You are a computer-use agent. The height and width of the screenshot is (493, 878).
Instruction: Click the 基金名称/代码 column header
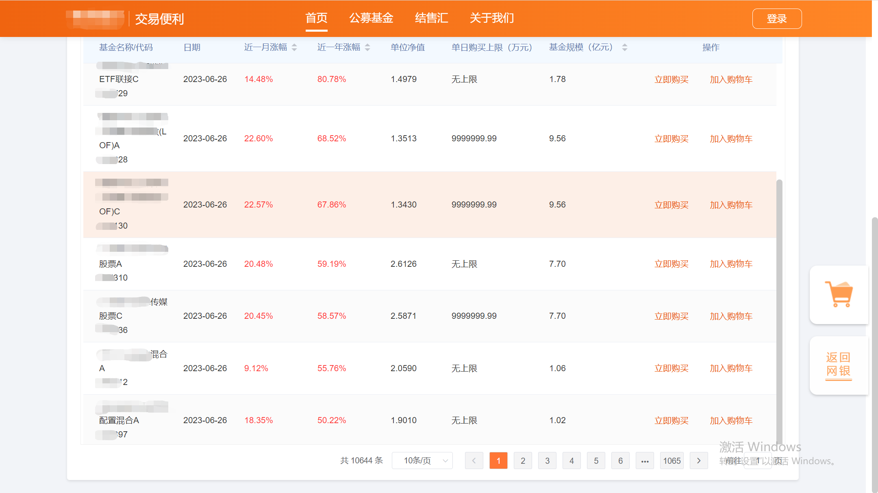point(126,48)
